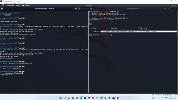
Task: Click the display icon in the Kali system tray
Action: (170, 6)
